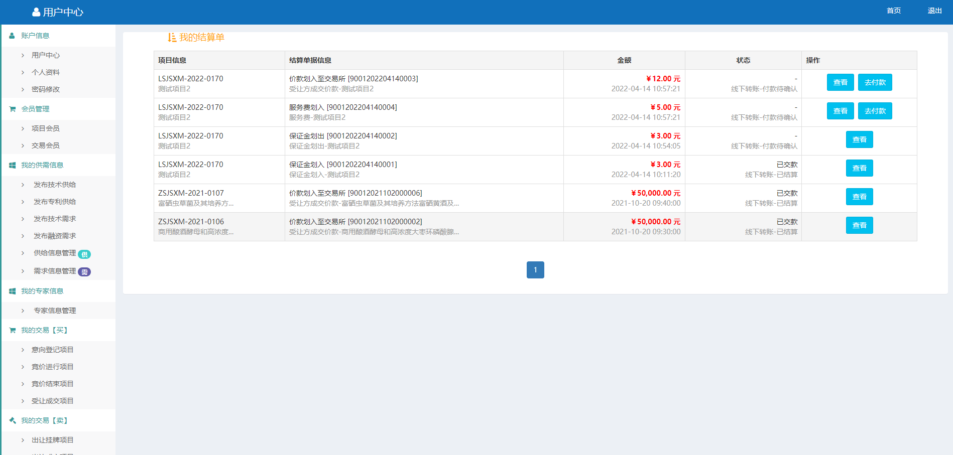Click 退出 to log out
953x455 pixels.
click(x=934, y=11)
